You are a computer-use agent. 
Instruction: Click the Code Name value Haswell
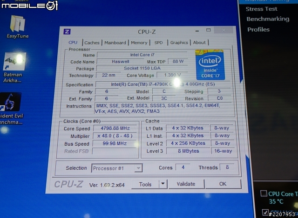tap(120, 62)
